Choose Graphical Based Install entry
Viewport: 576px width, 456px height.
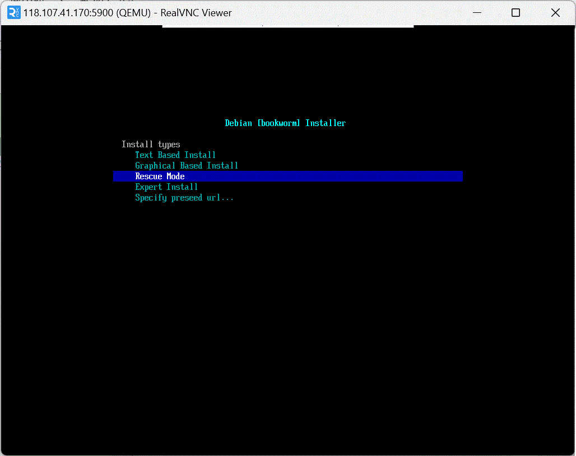click(x=187, y=166)
